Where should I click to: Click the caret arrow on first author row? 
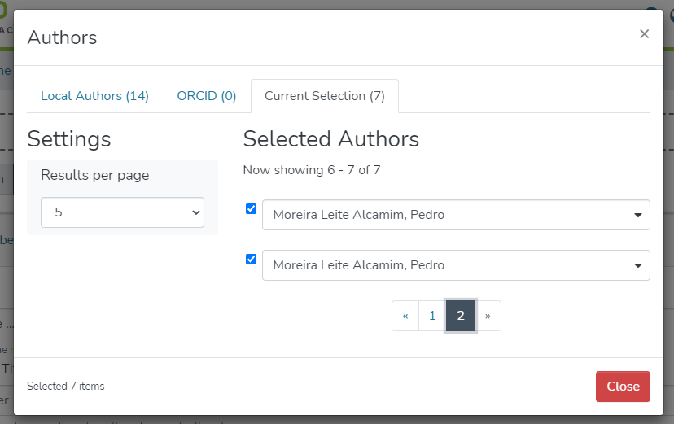pos(637,216)
